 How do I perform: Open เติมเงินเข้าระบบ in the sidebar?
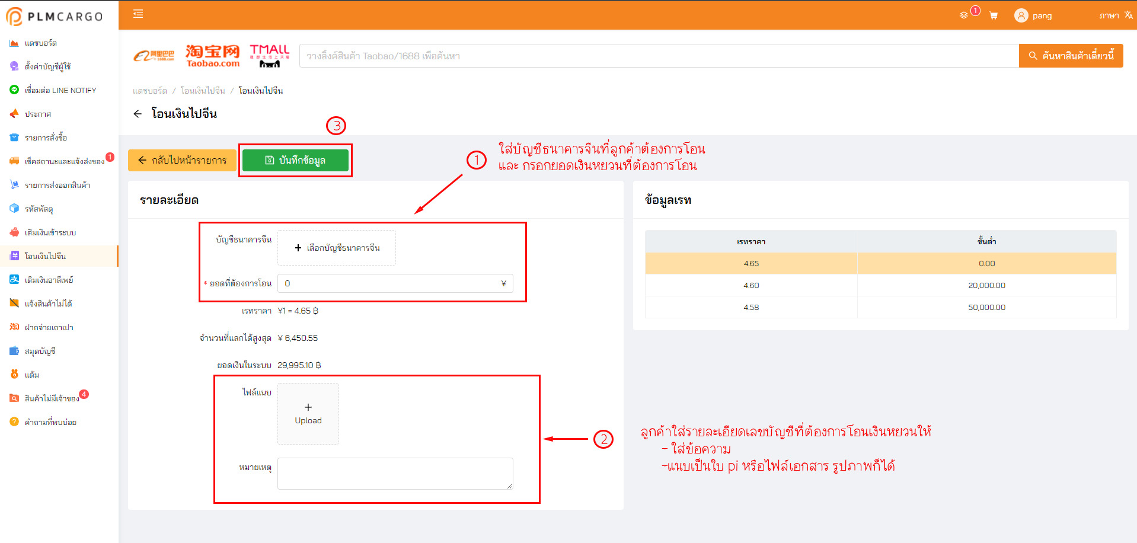tap(50, 232)
